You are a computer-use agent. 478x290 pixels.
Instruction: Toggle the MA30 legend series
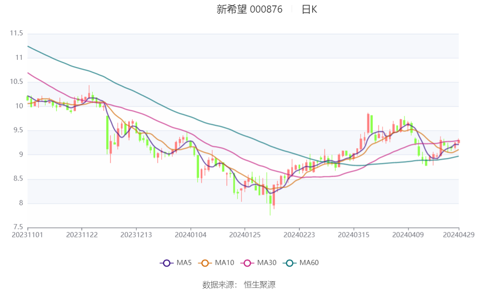click(x=258, y=263)
